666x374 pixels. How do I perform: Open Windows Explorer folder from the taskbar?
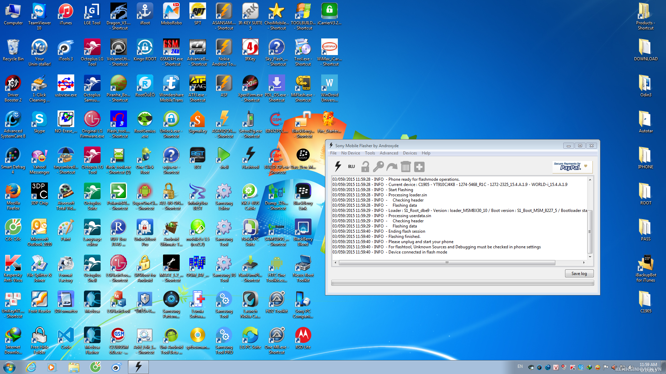click(74, 367)
